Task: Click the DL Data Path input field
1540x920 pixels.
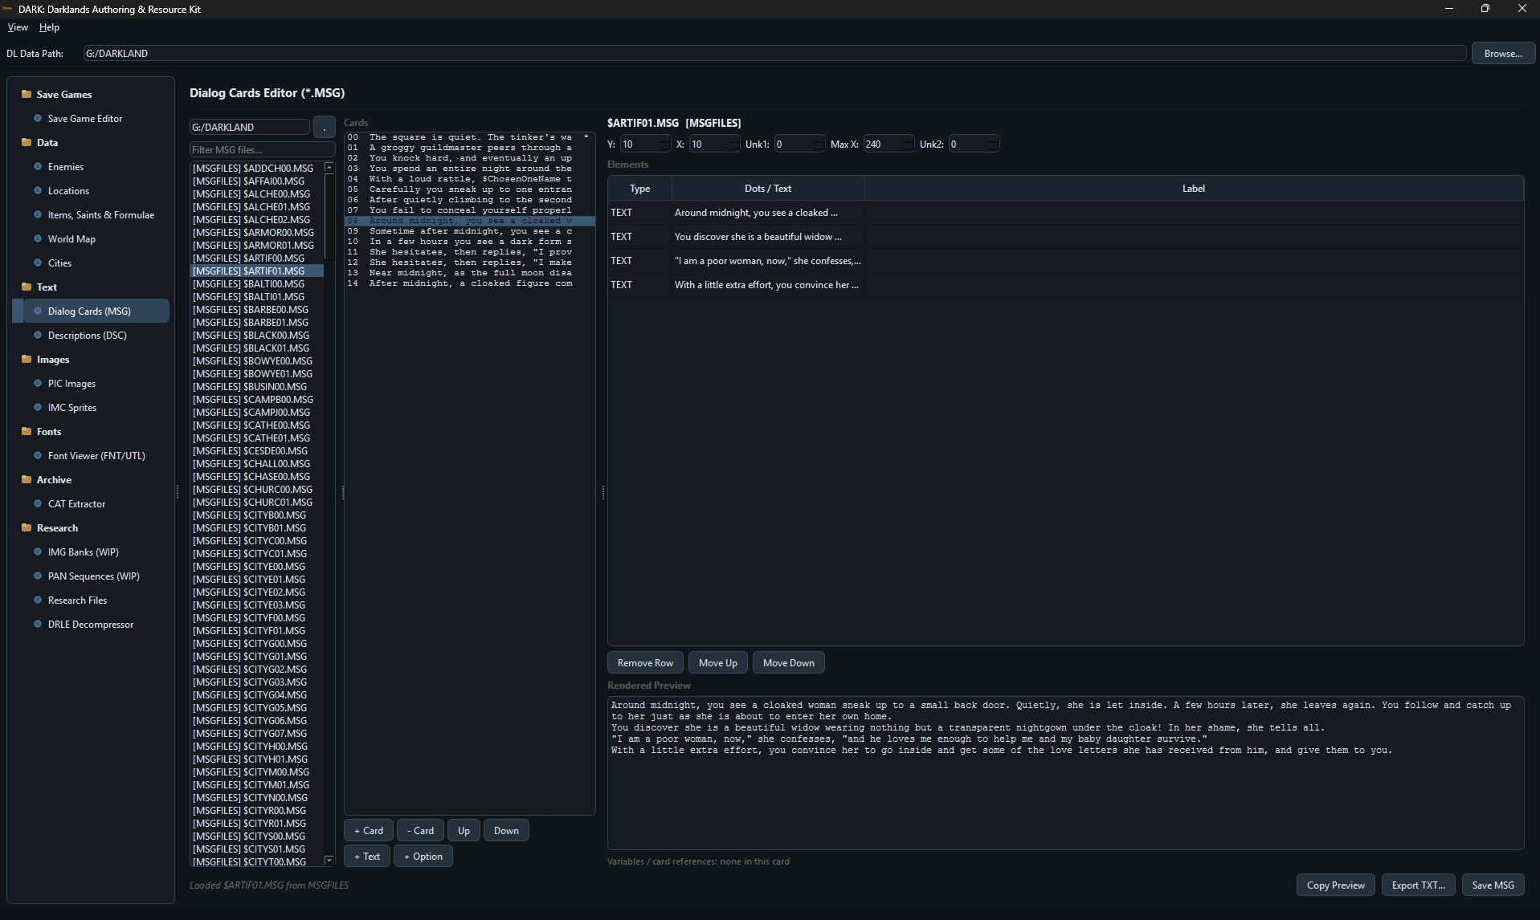Action: tap(774, 54)
